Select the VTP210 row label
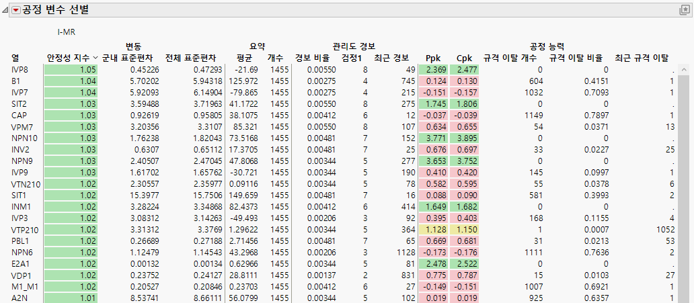 point(24,229)
